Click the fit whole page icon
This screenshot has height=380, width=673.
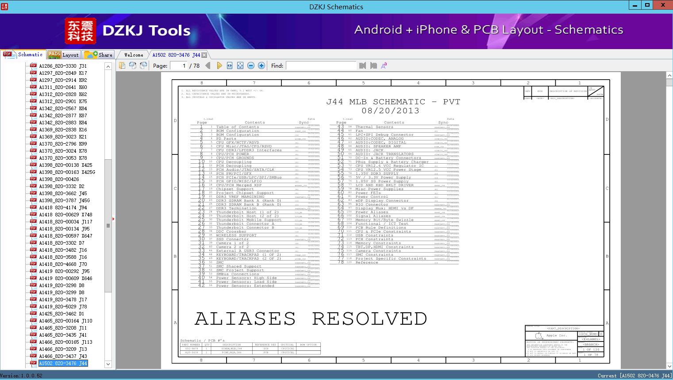coord(240,65)
